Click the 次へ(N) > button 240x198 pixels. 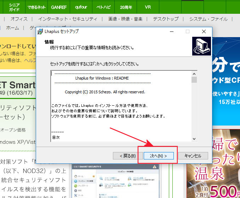159,156
